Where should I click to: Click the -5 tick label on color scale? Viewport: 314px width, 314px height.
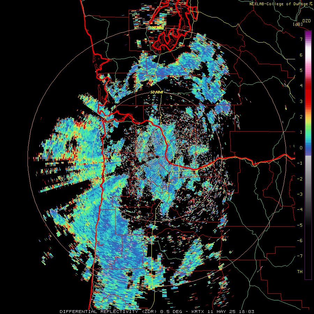point(300,225)
